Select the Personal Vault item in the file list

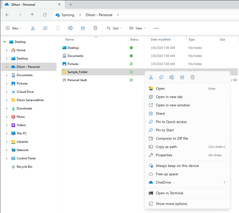74,80
